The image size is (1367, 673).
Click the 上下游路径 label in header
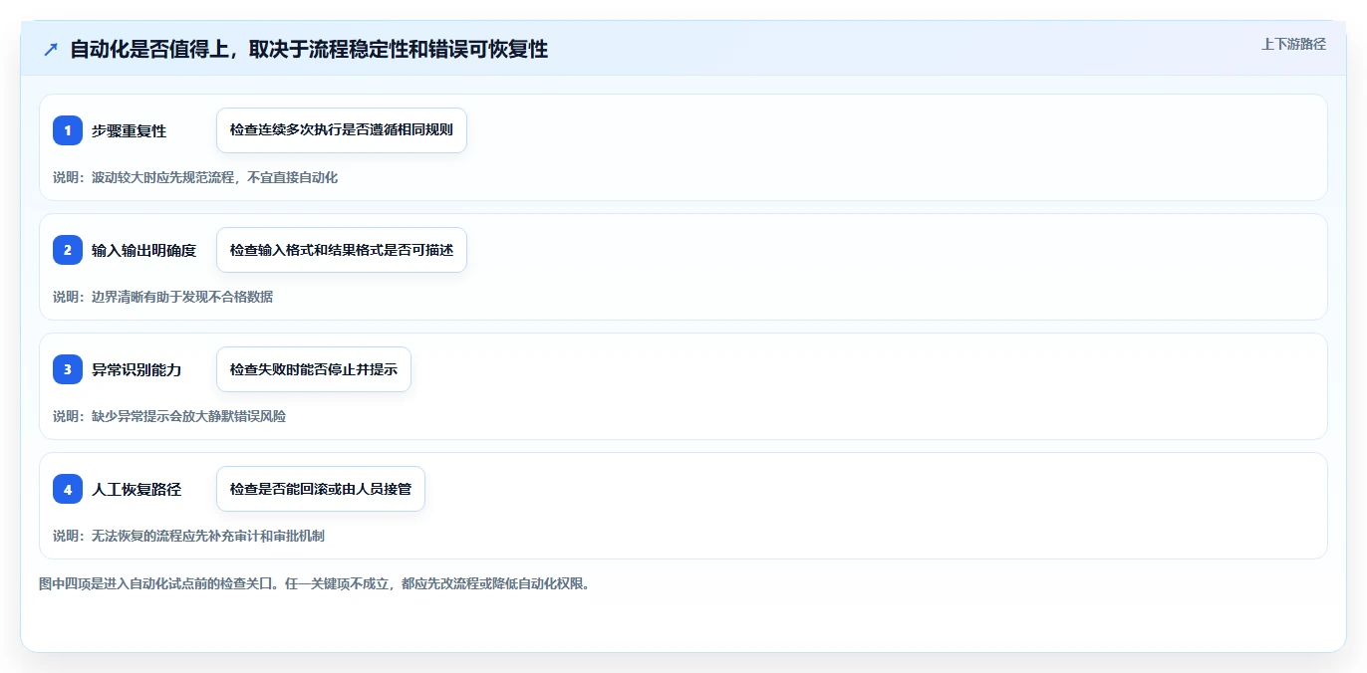coord(1293,44)
